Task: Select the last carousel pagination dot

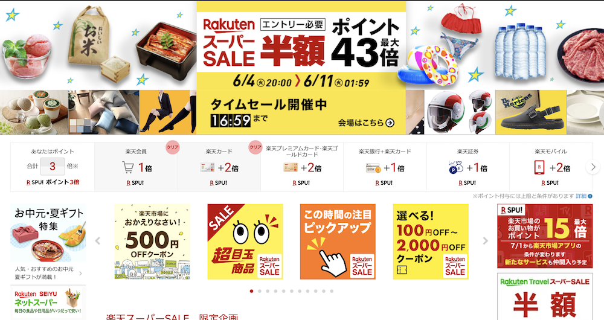Action: point(332,291)
